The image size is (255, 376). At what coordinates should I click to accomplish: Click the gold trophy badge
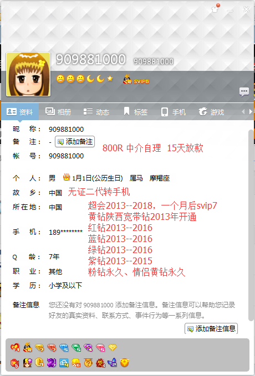[x=124, y=363]
